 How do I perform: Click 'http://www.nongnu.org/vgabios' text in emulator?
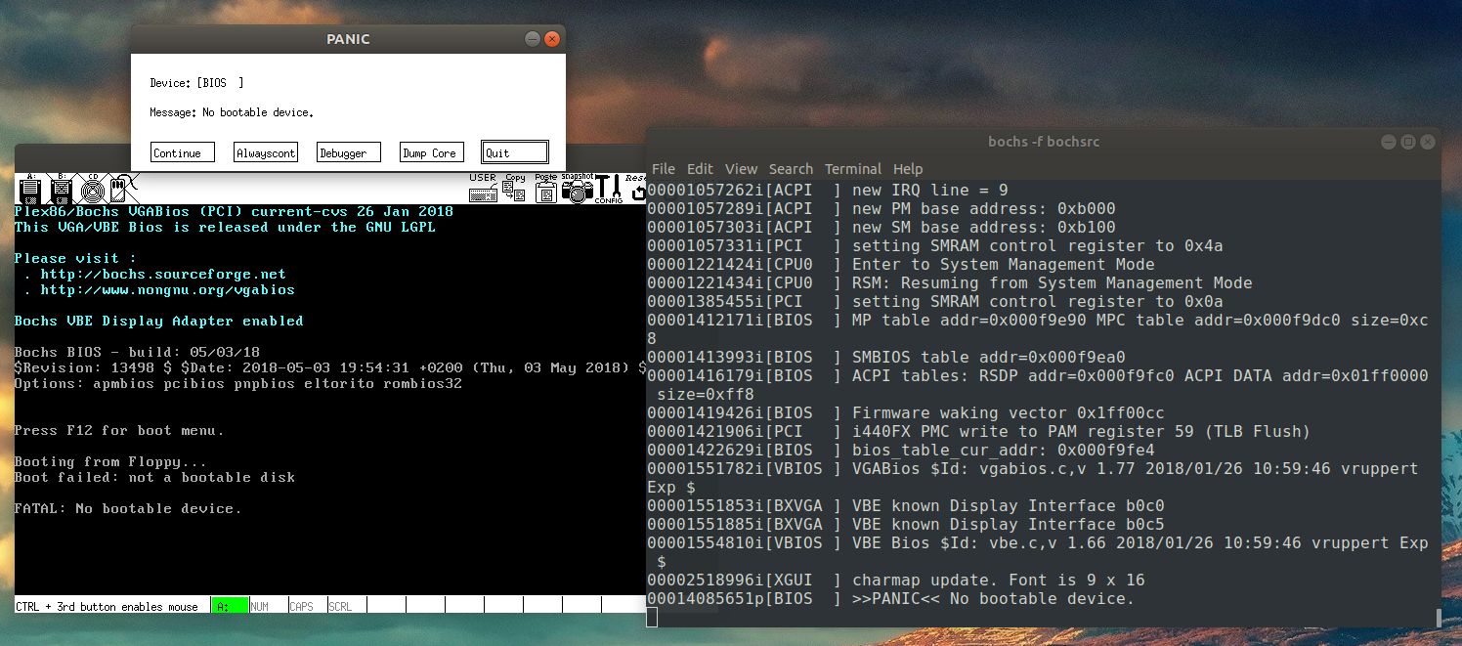167,290
